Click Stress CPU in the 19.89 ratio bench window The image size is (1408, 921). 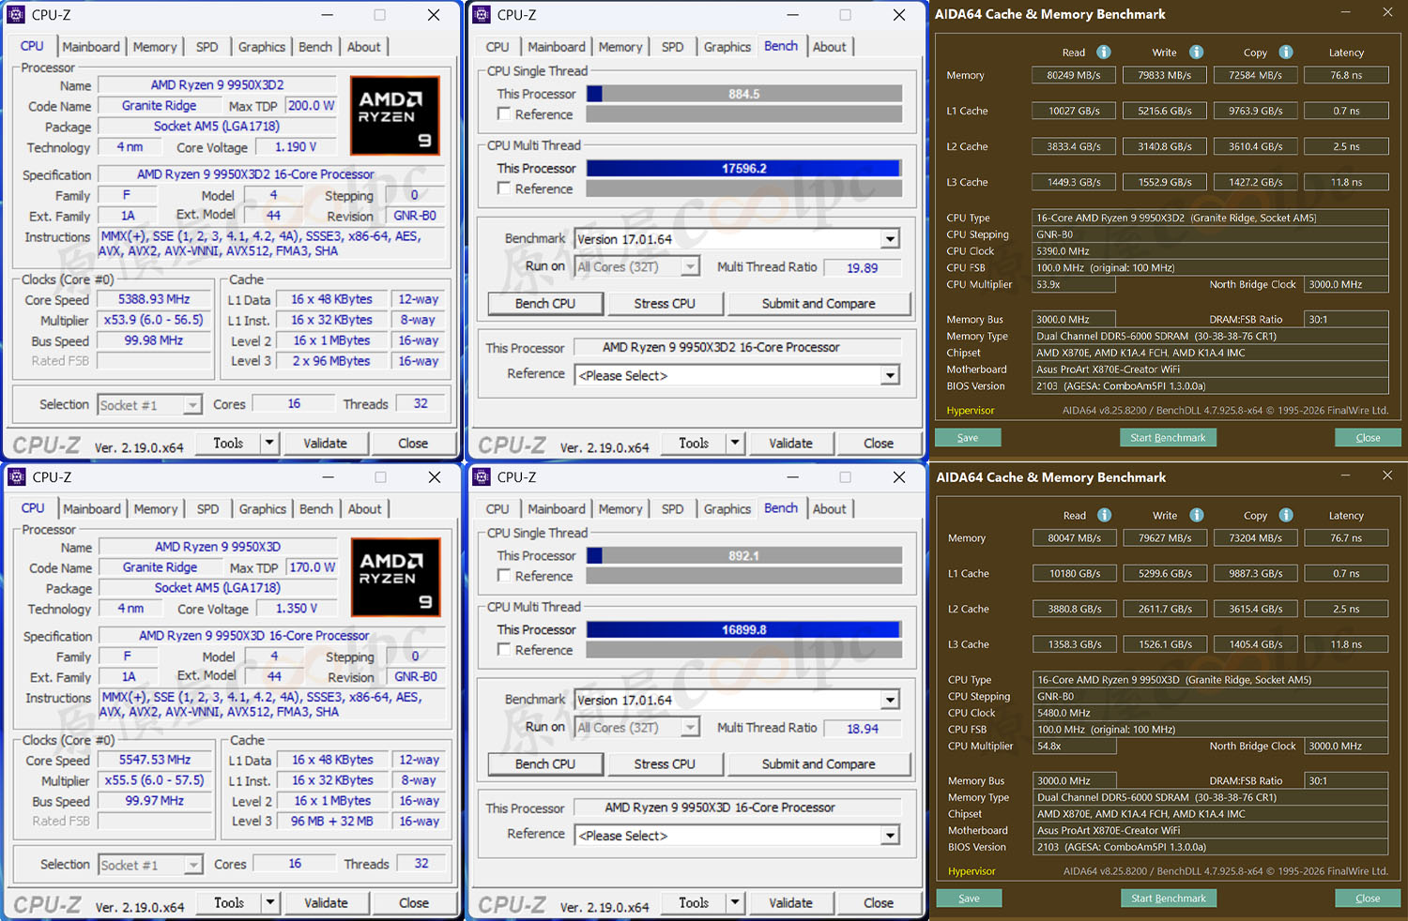pyautogui.click(x=665, y=304)
